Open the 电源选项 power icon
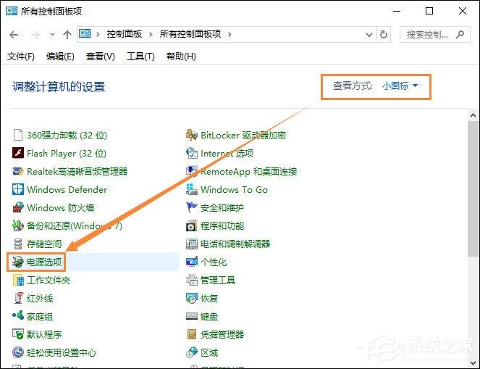This screenshot has width=480, height=369. [x=18, y=262]
